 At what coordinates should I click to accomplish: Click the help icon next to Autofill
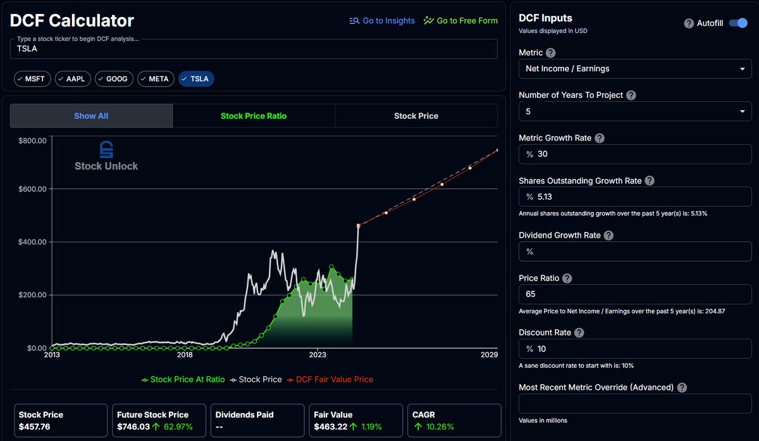tap(689, 23)
